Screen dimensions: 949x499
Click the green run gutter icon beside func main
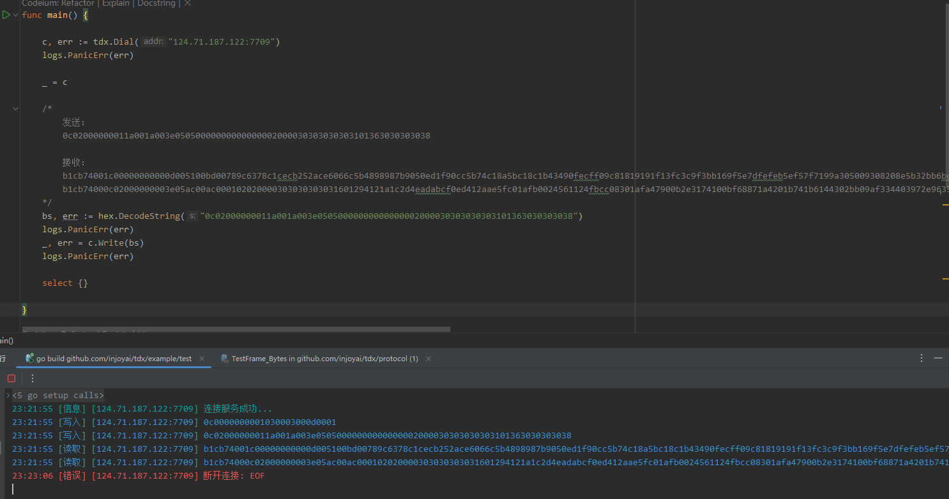[6, 15]
